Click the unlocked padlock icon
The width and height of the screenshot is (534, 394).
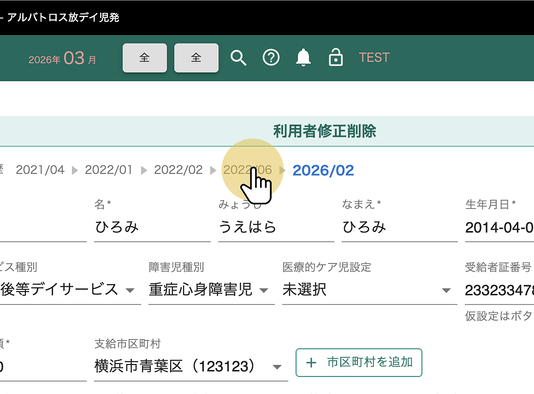pos(336,58)
